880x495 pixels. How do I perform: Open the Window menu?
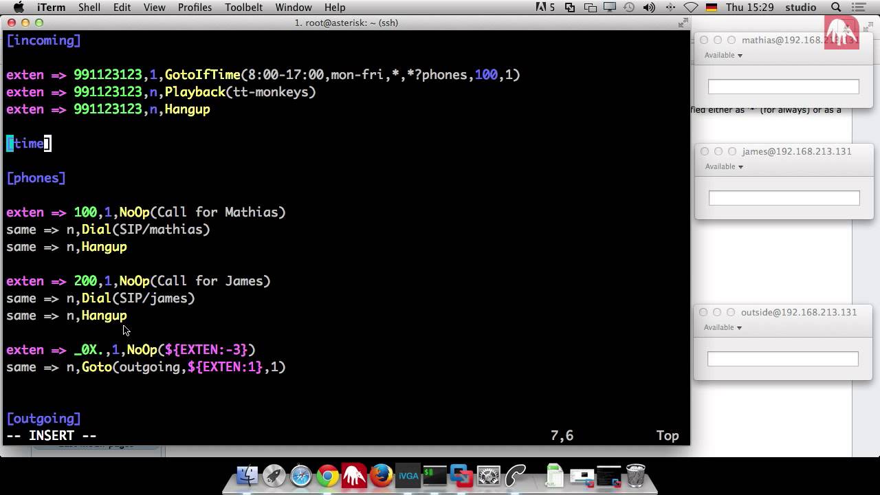[x=294, y=8]
